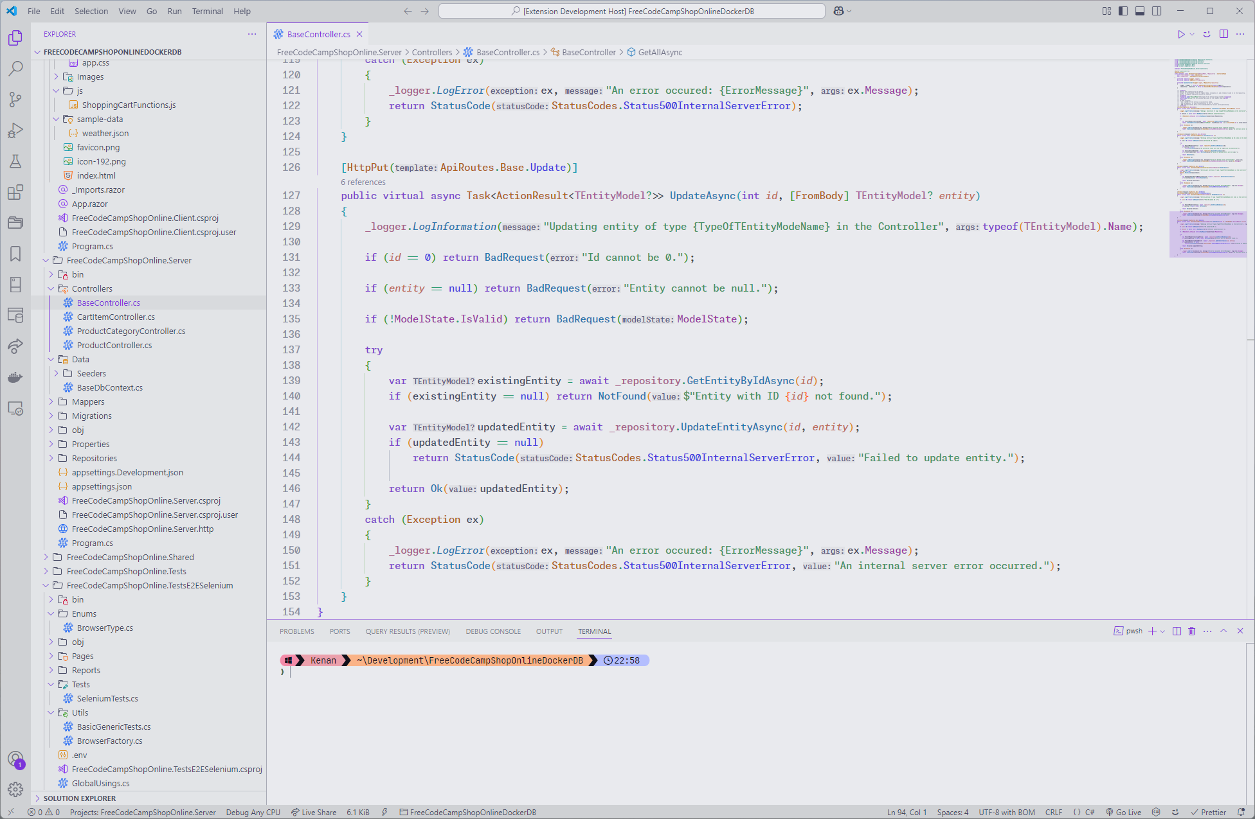This screenshot has width=1255, height=819.
Task: Expand the Migrations folder
Action: [91, 416]
